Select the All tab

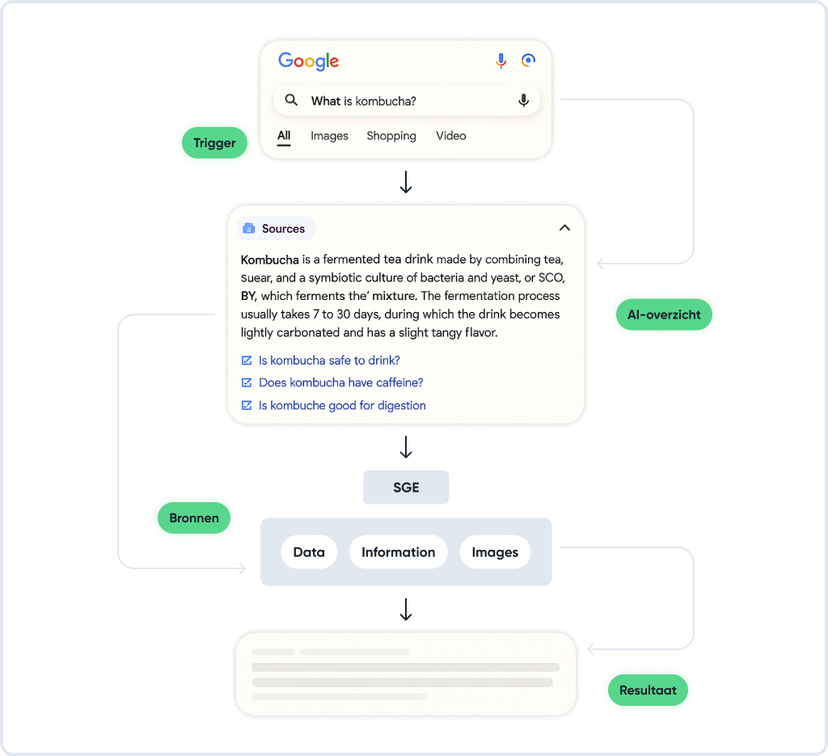pyautogui.click(x=284, y=136)
